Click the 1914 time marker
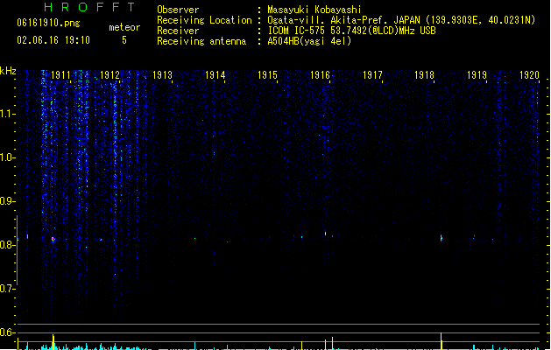The height and width of the screenshot is (350, 551). pos(215,75)
